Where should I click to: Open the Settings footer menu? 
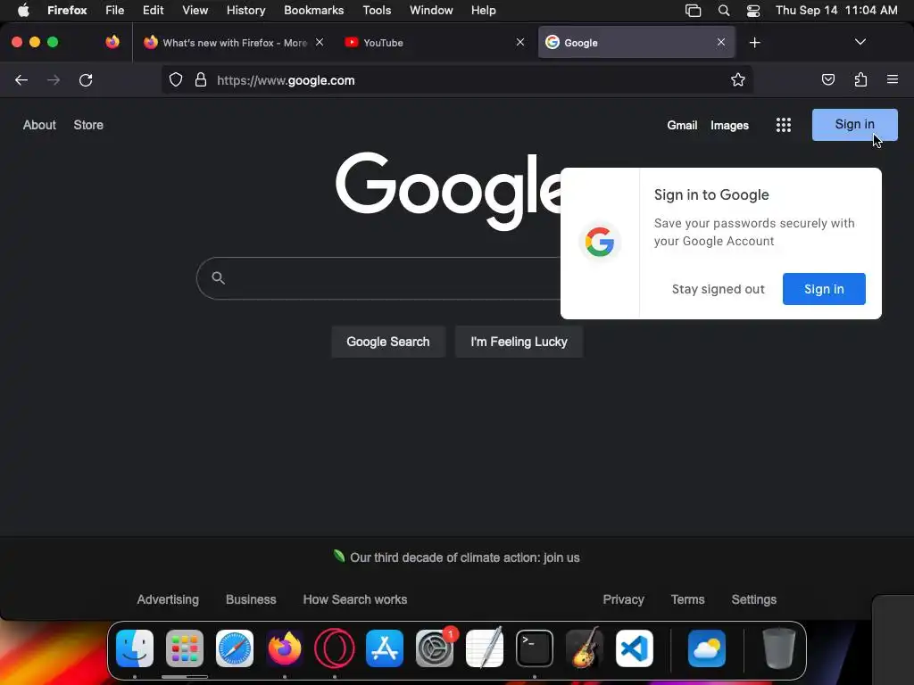[753, 599]
